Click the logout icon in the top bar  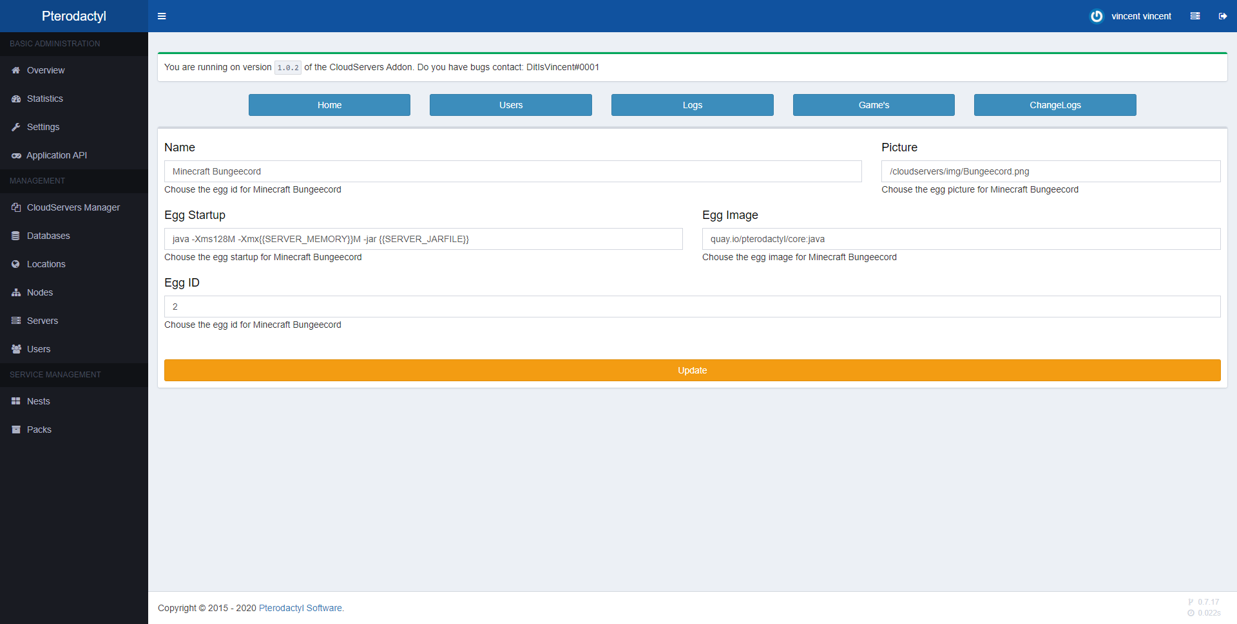[1222, 16]
